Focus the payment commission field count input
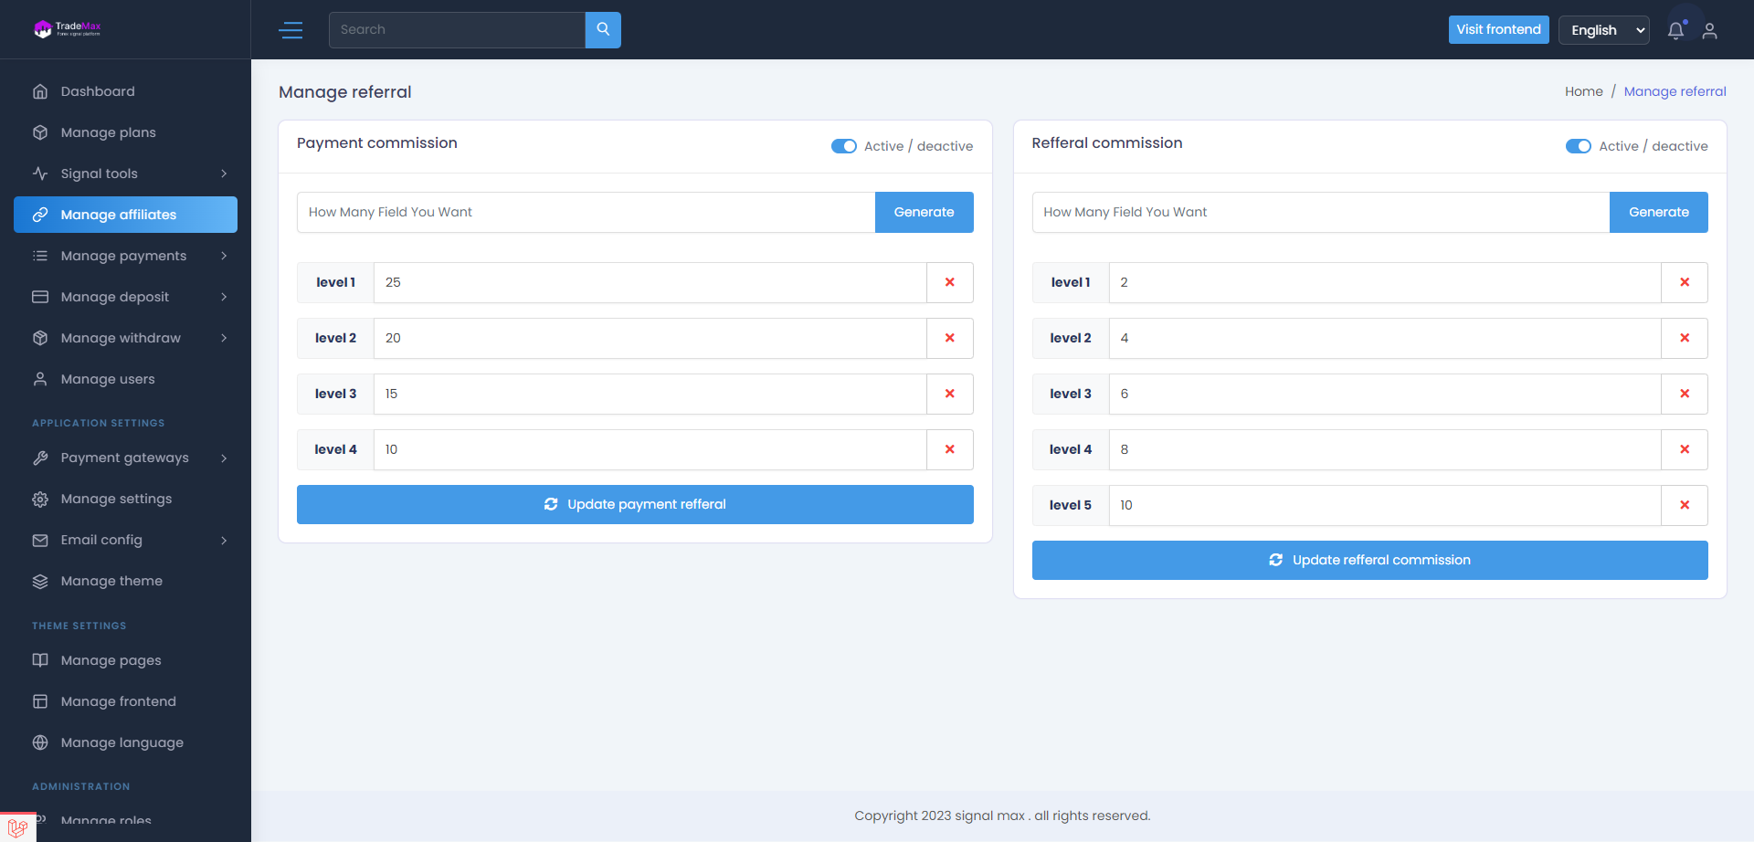1754x842 pixels. point(586,212)
